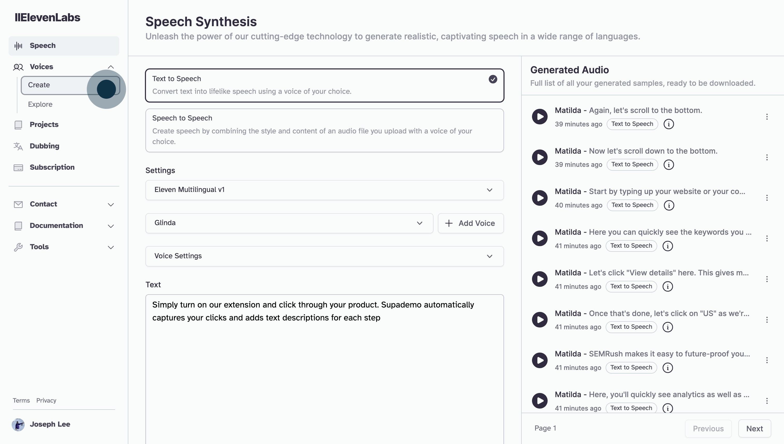Play the "Again, let's scroll to the bottom" sample
Image resolution: width=784 pixels, height=444 pixels.
pyautogui.click(x=540, y=117)
